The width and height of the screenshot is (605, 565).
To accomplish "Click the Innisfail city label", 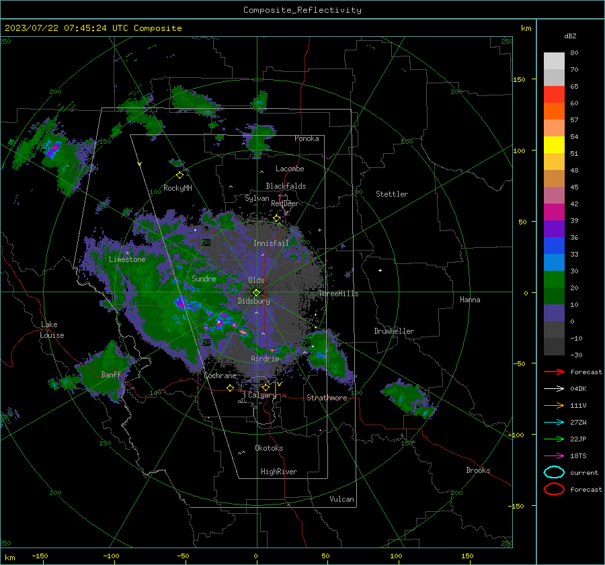I will (271, 243).
